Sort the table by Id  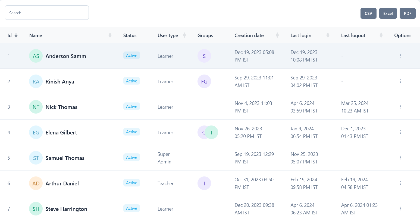point(16,35)
